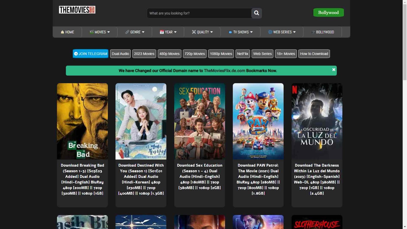Focus the 'What are you looking for?' search field

pyautogui.click(x=199, y=13)
